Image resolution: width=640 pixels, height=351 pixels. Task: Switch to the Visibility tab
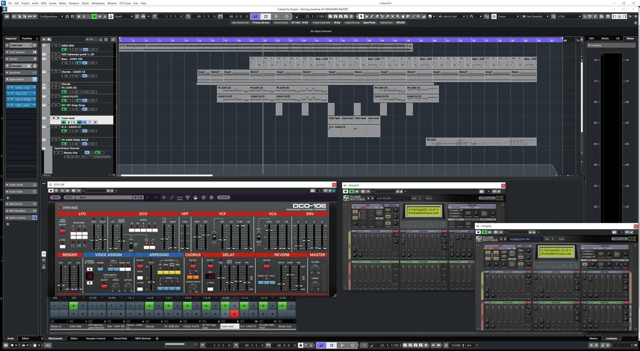click(x=27, y=38)
